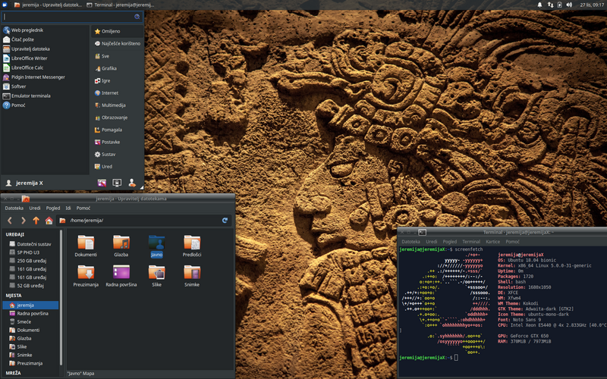Click the file manager sidebar scrollbar
This screenshot has height=379, width=607.
(x=61, y=298)
